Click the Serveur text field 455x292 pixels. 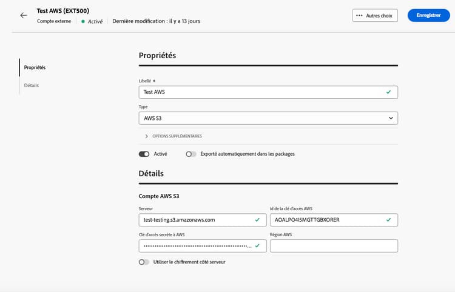pos(194,220)
